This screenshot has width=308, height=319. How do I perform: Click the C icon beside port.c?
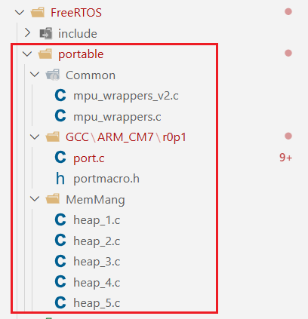coord(60,158)
